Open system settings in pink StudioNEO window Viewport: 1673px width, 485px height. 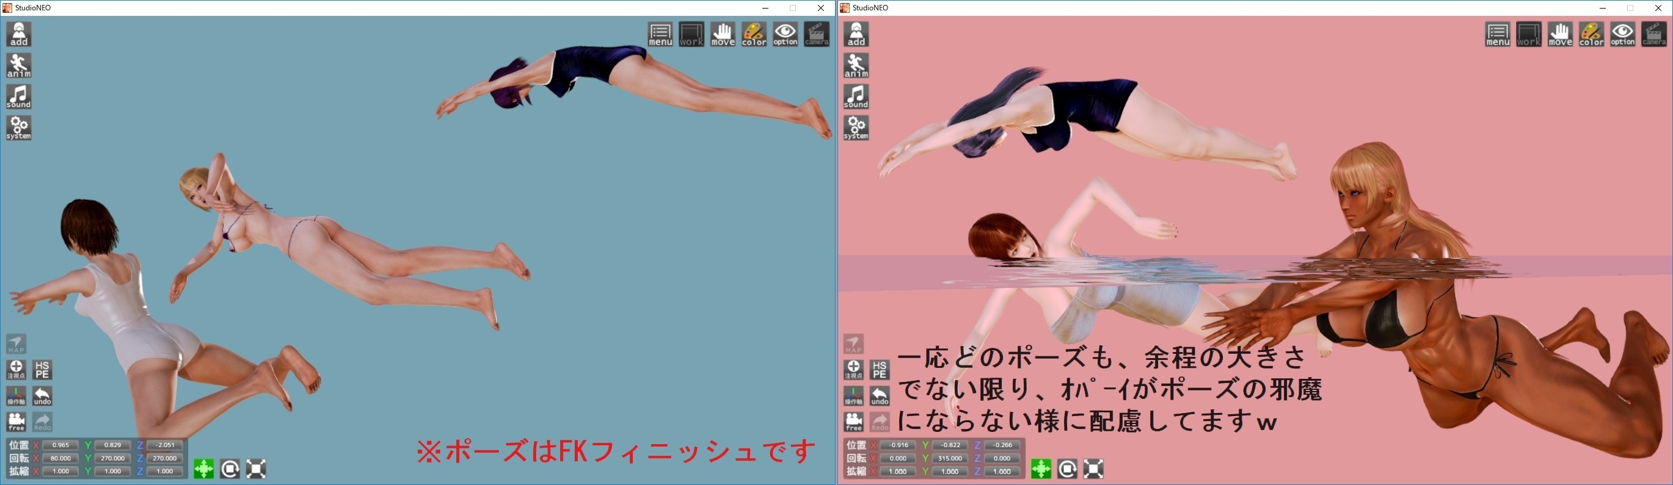coord(856,128)
